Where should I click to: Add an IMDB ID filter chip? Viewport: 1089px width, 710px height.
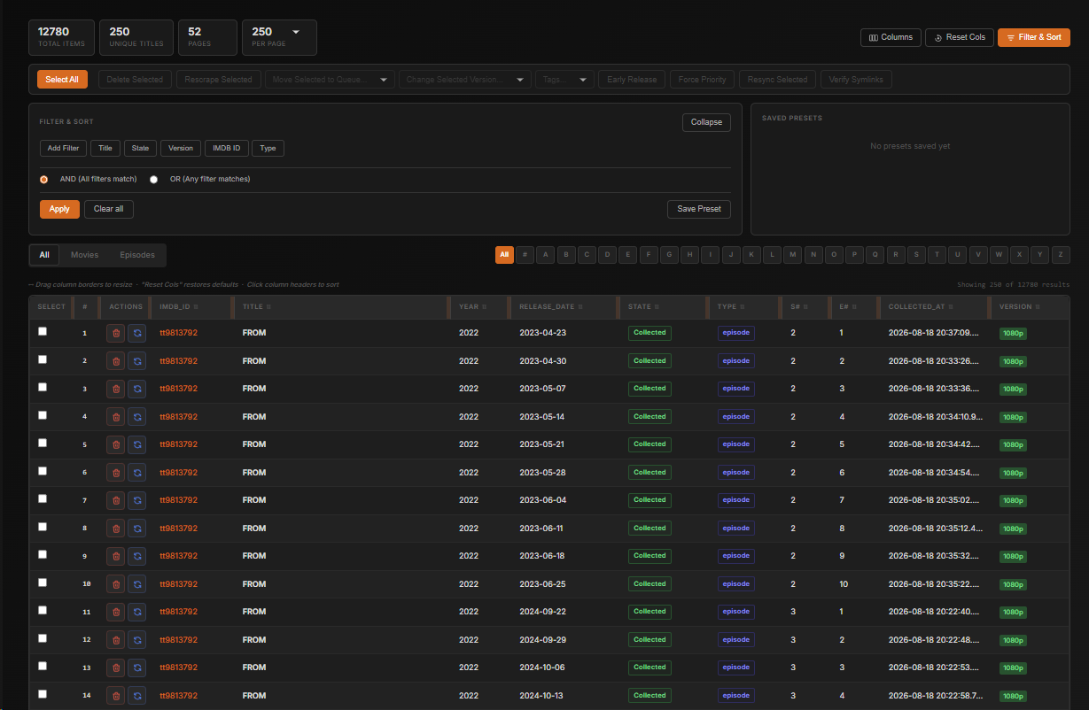(227, 149)
